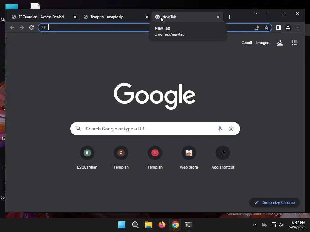Open Chrome's three-dot menu
Viewport: 310px width, 232px height.
298,27
